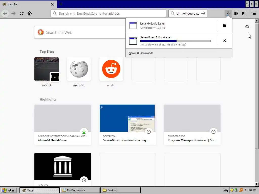Viewport: 259px width, 194px height.
Task: Switch to Desktop taskbar folder window
Action: click(x=120, y=190)
